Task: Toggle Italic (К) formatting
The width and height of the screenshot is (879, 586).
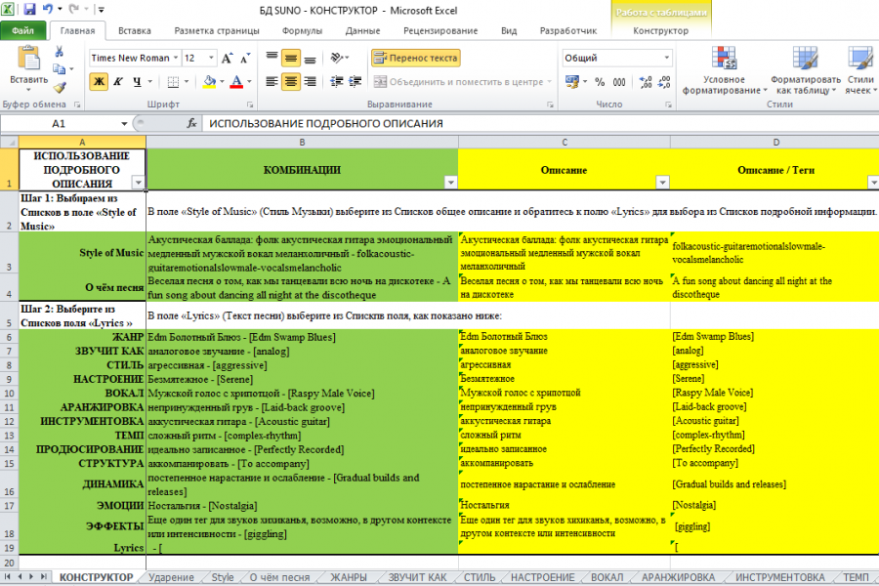Action: 118,82
